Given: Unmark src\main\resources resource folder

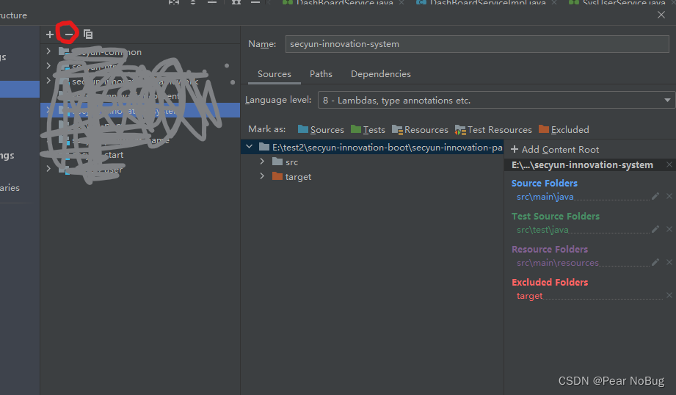Looking at the screenshot, I should tap(669, 263).
